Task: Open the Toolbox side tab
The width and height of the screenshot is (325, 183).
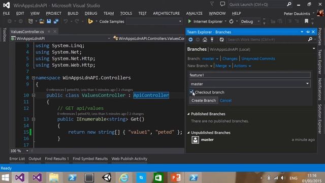Action: coord(5,35)
